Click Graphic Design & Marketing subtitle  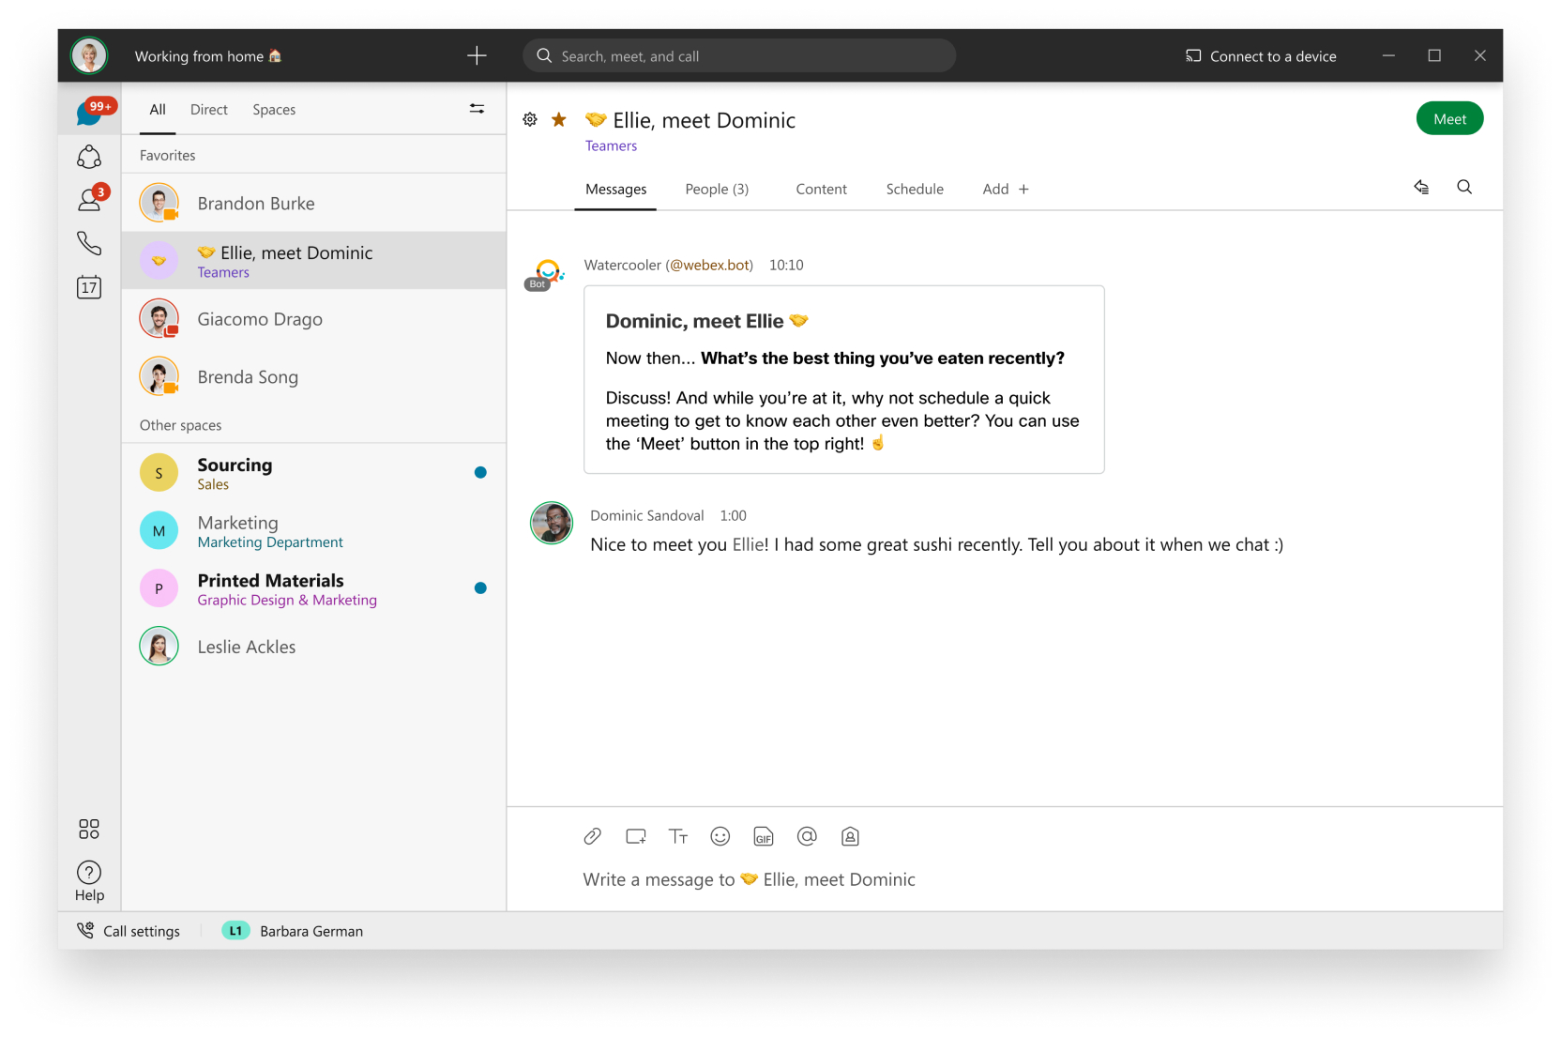tap(287, 601)
